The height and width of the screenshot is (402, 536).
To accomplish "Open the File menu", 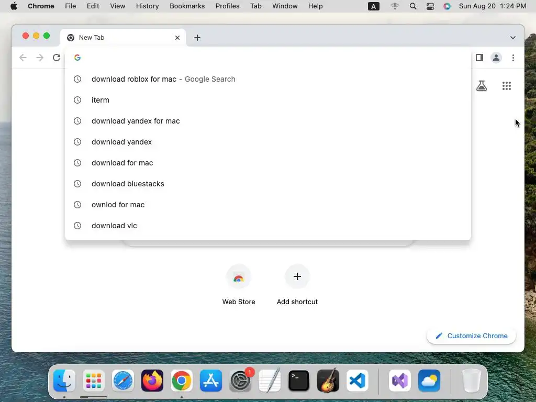I will [71, 6].
